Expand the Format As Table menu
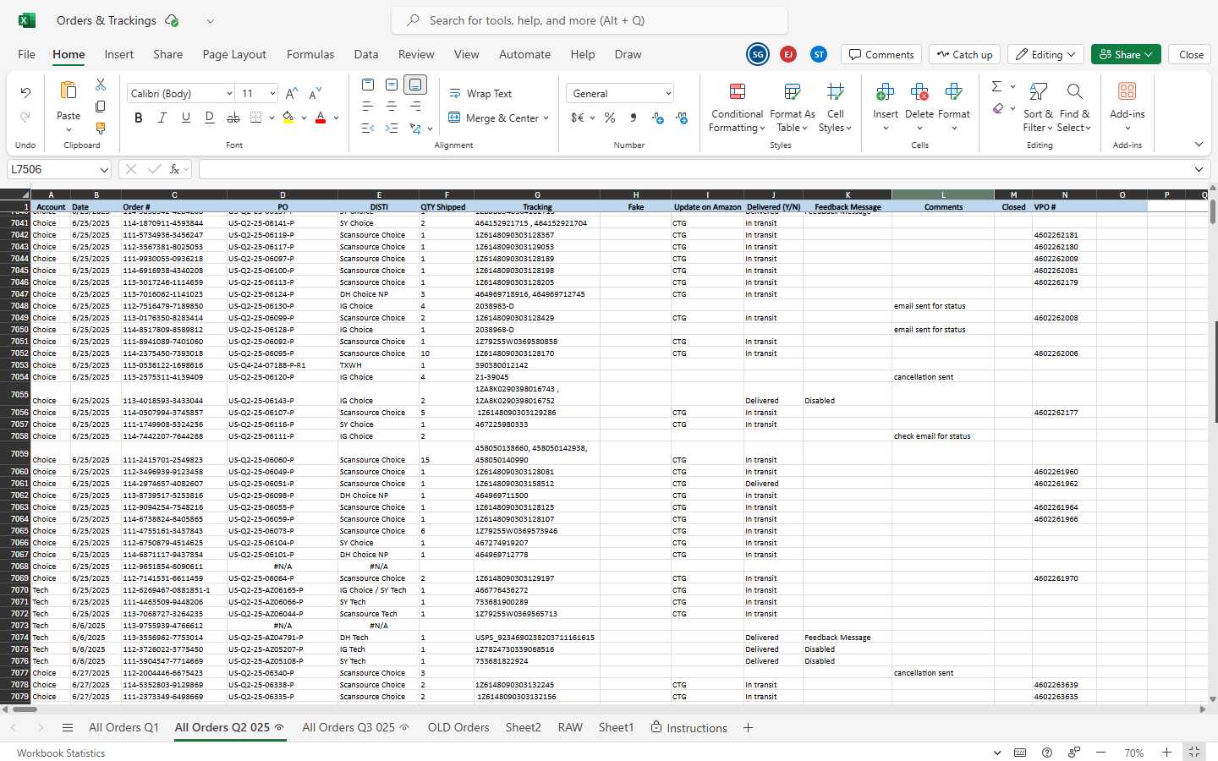 [793, 107]
